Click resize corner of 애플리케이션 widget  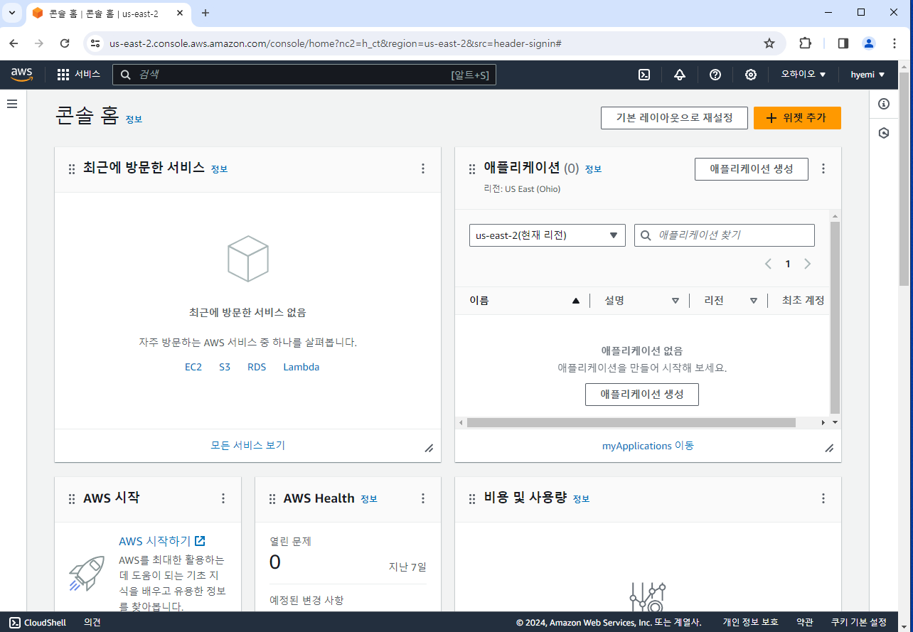[x=829, y=448]
